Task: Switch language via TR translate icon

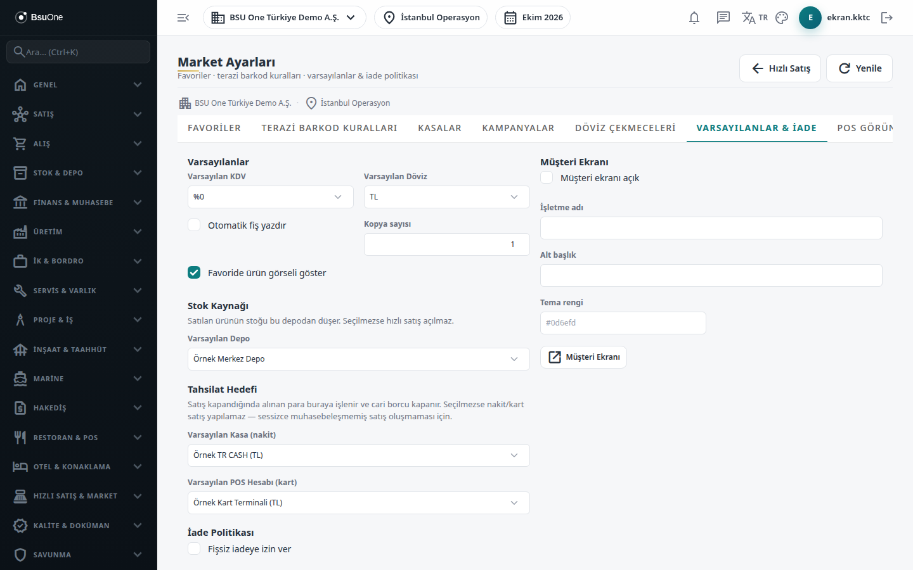Action: coord(754,18)
